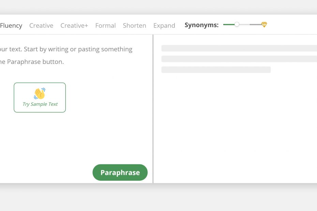Image resolution: width=317 pixels, height=211 pixels.
Task: Switch to Shorten mode
Action: [x=134, y=26]
